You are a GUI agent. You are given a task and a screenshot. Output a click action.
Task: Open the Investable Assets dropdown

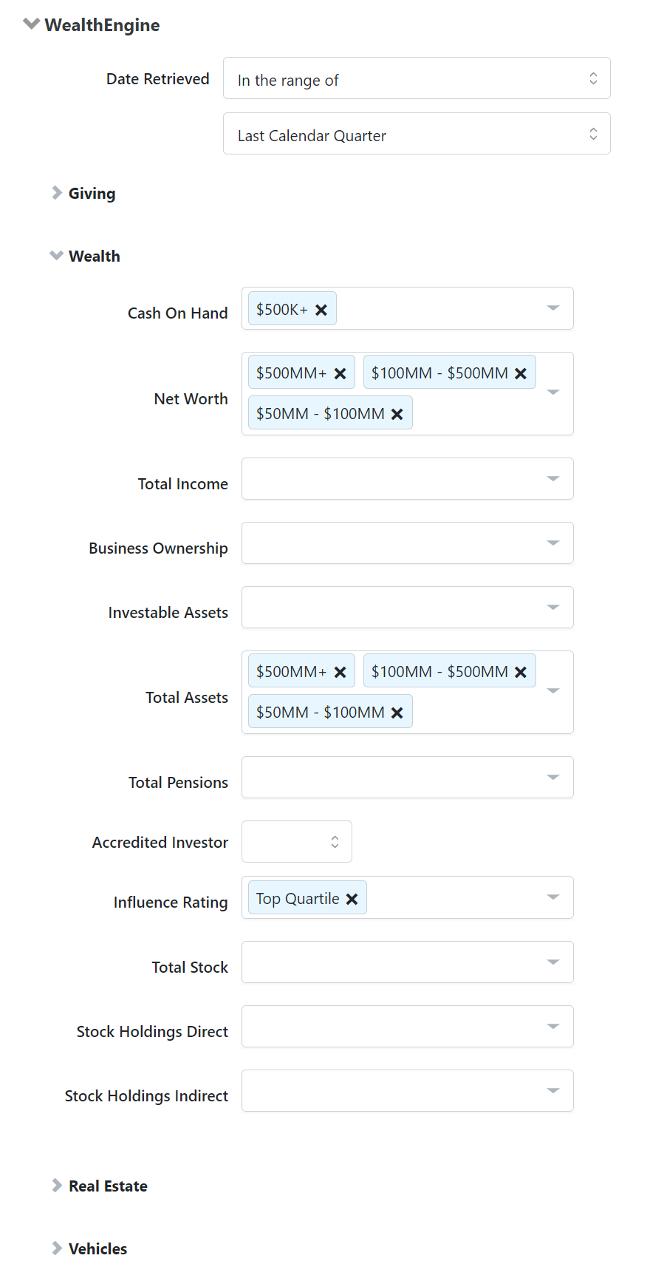tap(552, 607)
